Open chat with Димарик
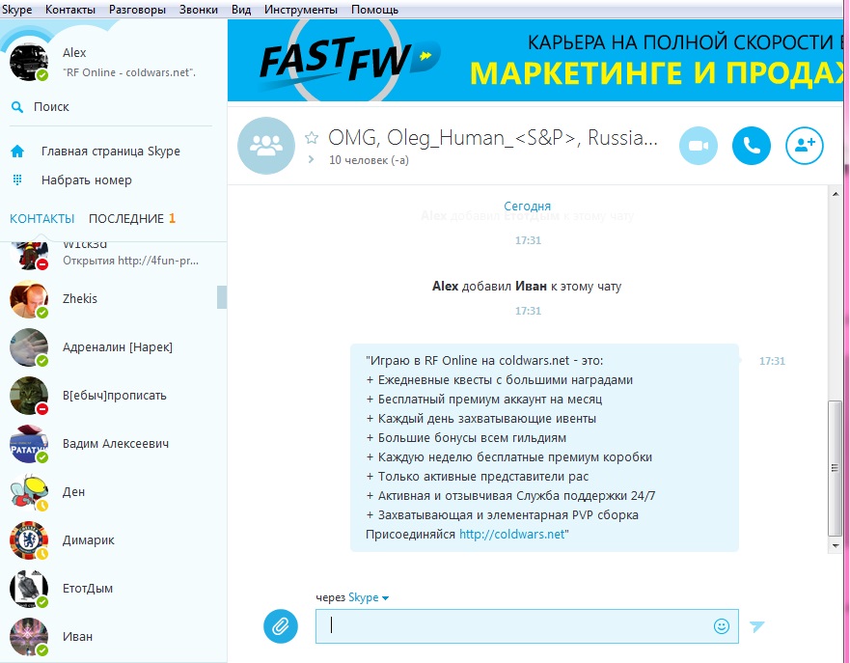The image size is (850, 663). click(x=113, y=539)
